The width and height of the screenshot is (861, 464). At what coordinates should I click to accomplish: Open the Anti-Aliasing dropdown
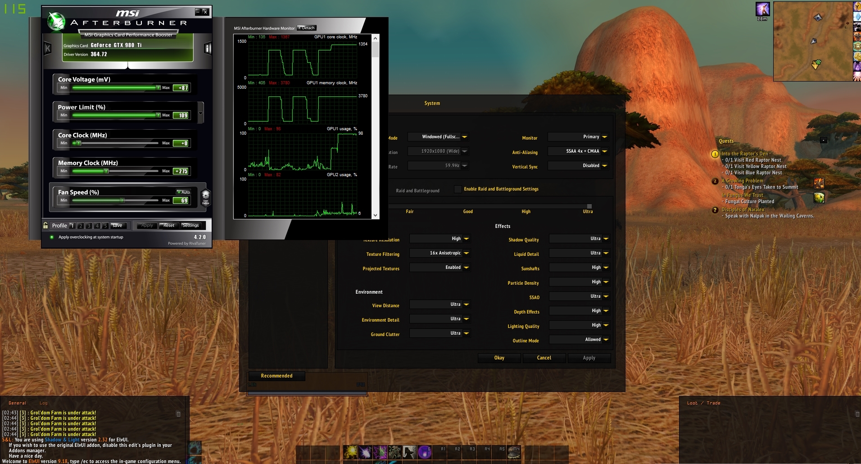[578, 151]
